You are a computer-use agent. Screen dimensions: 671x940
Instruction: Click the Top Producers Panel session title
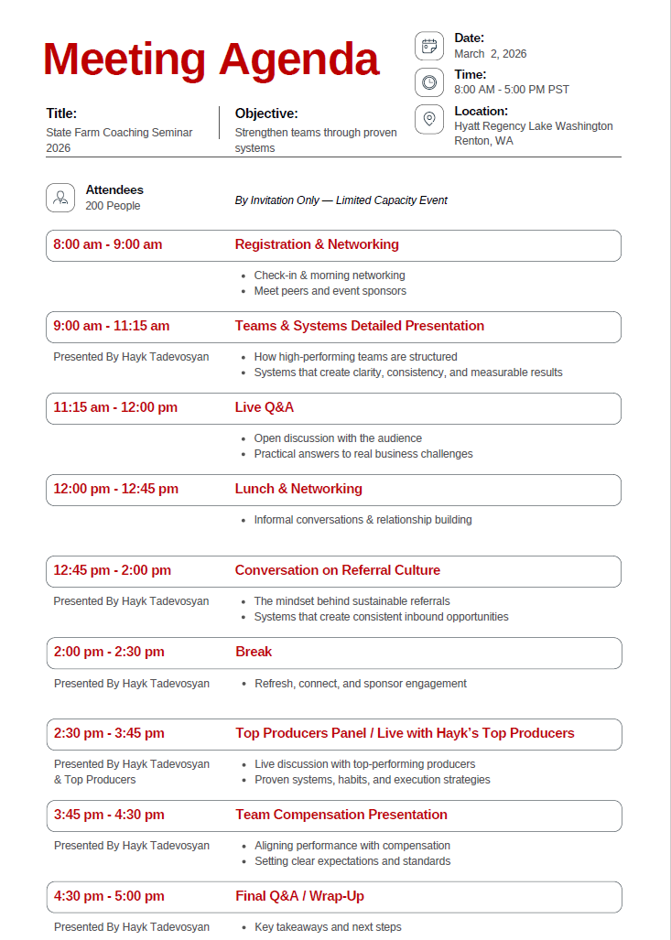(x=405, y=733)
